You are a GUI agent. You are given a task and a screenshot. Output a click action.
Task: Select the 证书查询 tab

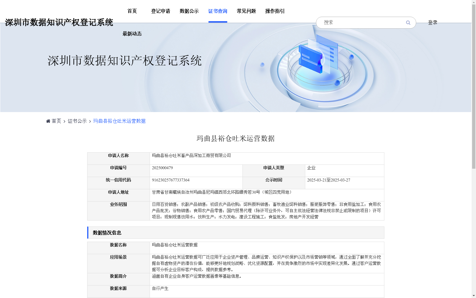click(218, 11)
